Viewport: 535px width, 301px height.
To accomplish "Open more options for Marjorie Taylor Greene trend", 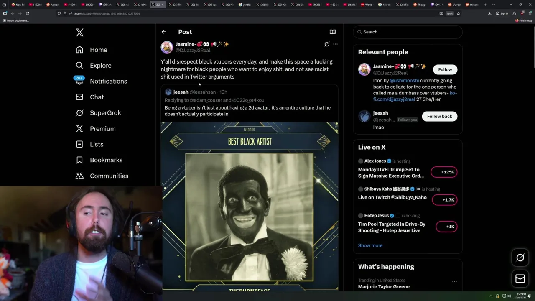I will pyautogui.click(x=454, y=281).
